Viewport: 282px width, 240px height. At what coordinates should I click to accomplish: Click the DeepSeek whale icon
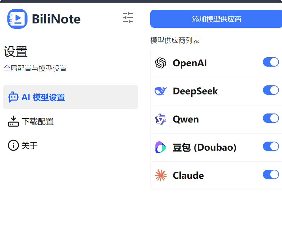point(161,91)
